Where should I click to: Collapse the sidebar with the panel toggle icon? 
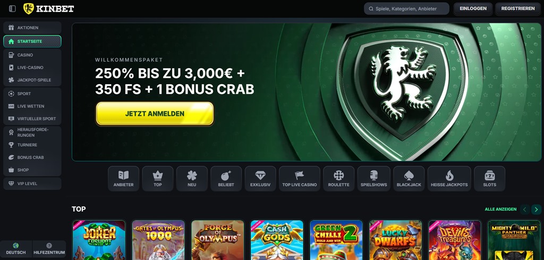point(12,8)
